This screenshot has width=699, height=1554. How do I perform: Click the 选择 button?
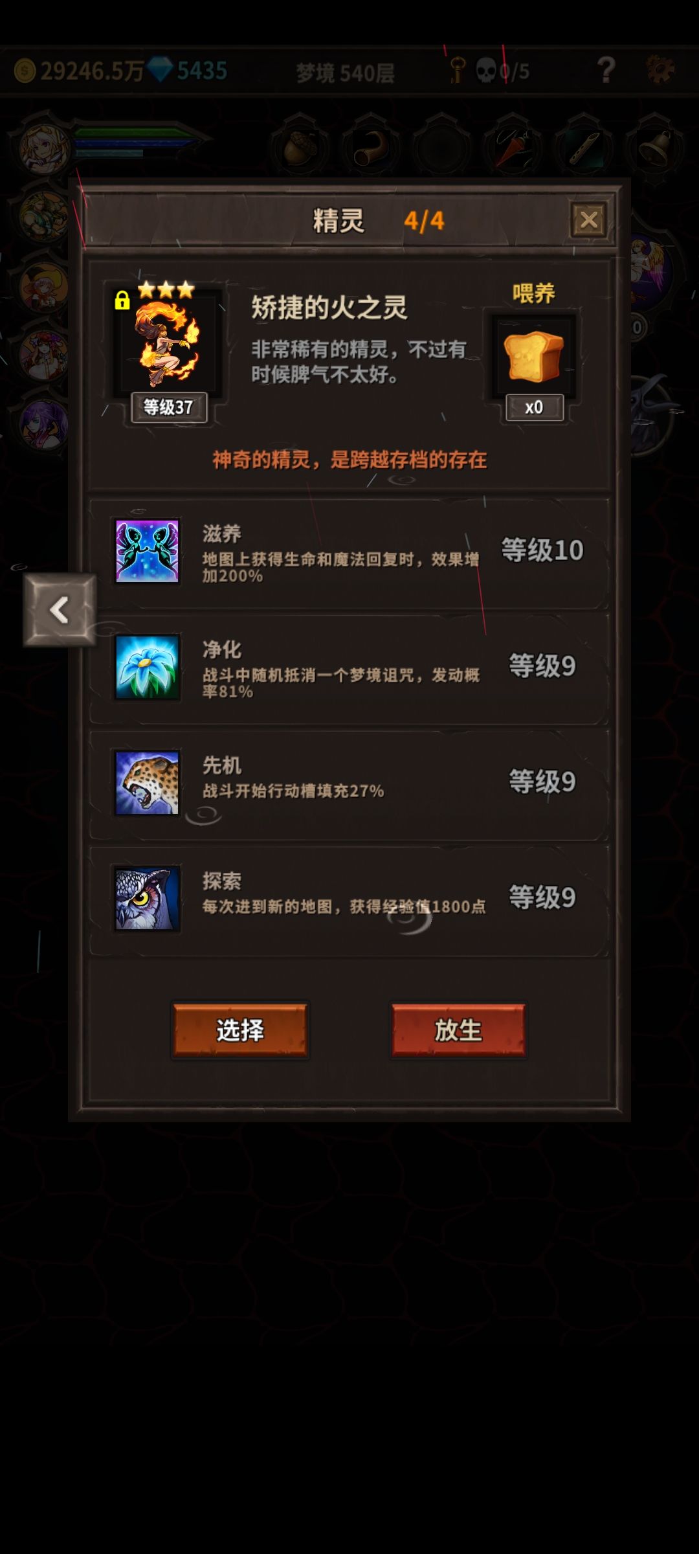click(x=240, y=1030)
